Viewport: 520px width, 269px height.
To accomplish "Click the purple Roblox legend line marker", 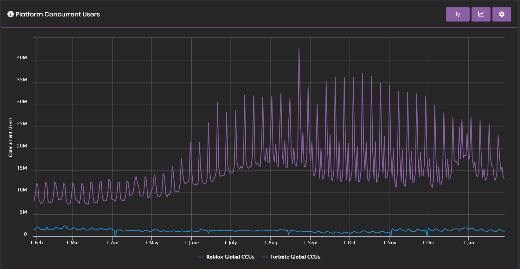I will point(201,257).
